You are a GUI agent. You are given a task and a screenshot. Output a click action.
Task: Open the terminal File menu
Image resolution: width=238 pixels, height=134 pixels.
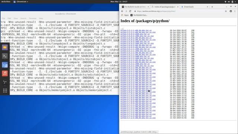tap(3, 18)
